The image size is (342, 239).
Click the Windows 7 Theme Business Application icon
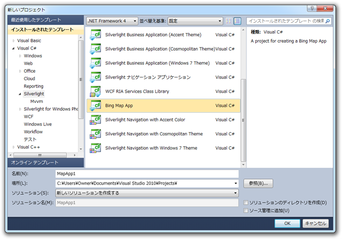[95, 63]
